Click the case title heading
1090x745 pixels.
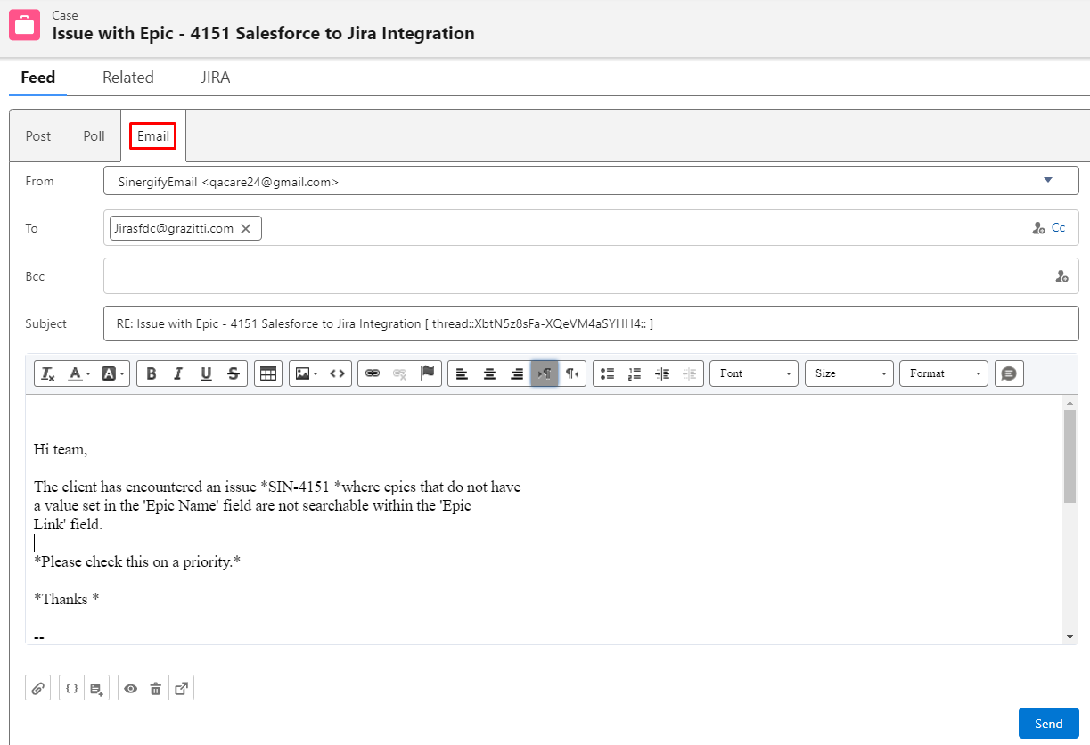click(x=264, y=34)
